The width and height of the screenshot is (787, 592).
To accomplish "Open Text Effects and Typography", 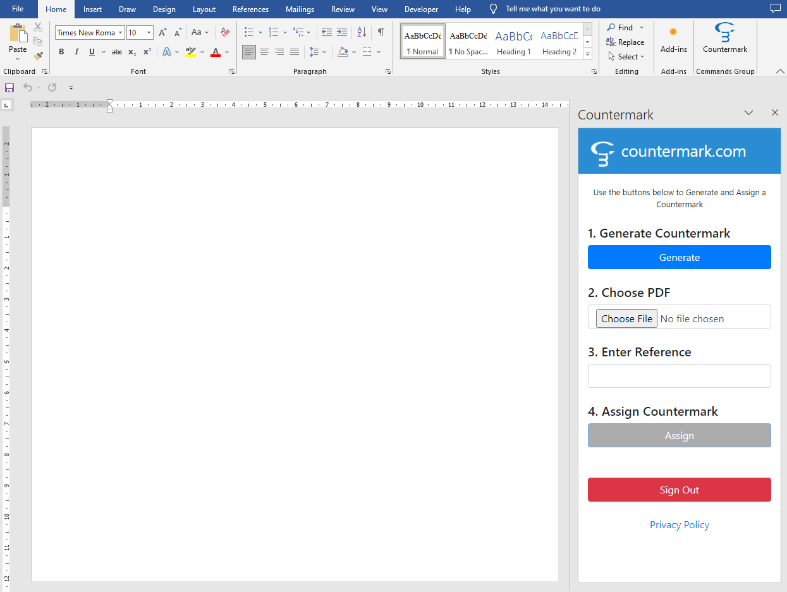I will pos(167,52).
